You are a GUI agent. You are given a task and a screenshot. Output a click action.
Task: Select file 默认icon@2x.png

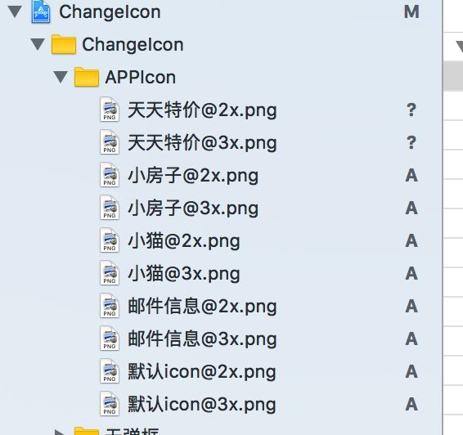click(x=202, y=372)
